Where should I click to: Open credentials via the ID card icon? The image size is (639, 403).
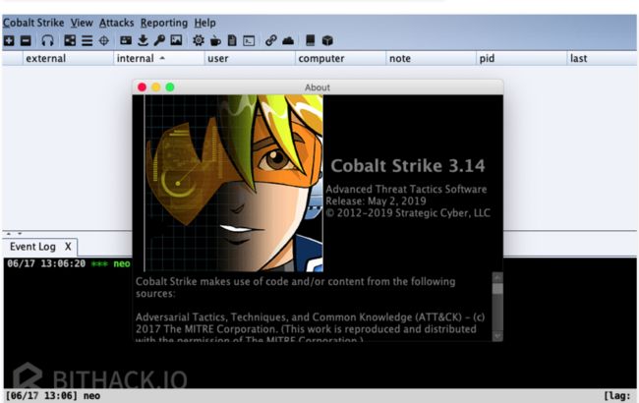pyautogui.click(x=126, y=40)
